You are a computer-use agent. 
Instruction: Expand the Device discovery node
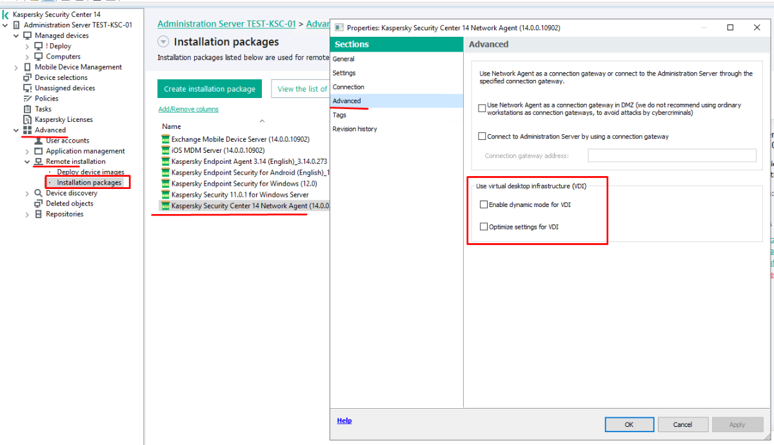coord(28,193)
